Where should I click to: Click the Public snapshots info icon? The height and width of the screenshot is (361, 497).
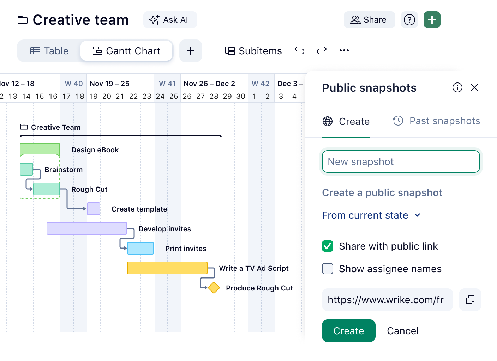457,87
